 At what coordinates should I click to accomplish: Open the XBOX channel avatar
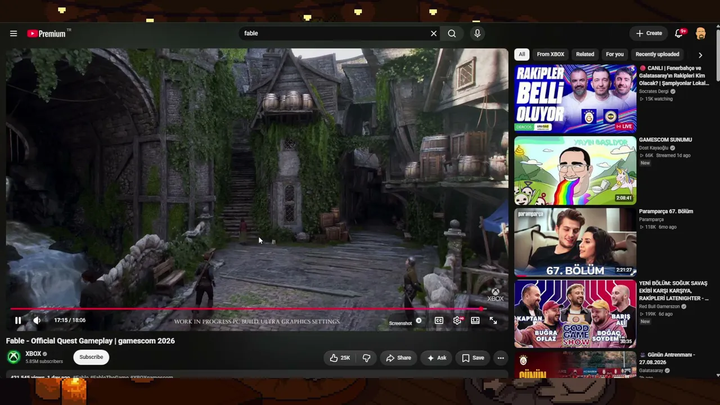click(x=13, y=357)
